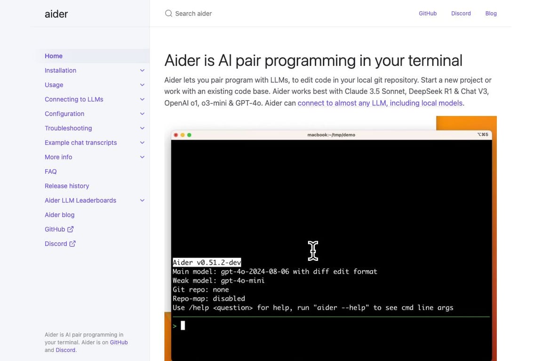This screenshot has width=542, height=361.
Task: Click the external link icon beside Discord in sidebar
Action: tap(72, 243)
